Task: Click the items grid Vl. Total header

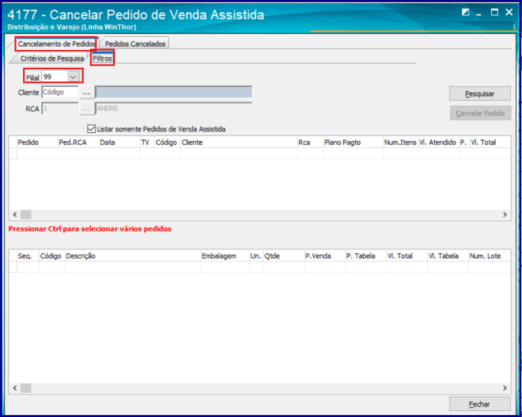Action: pyautogui.click(x=407, y=256)
